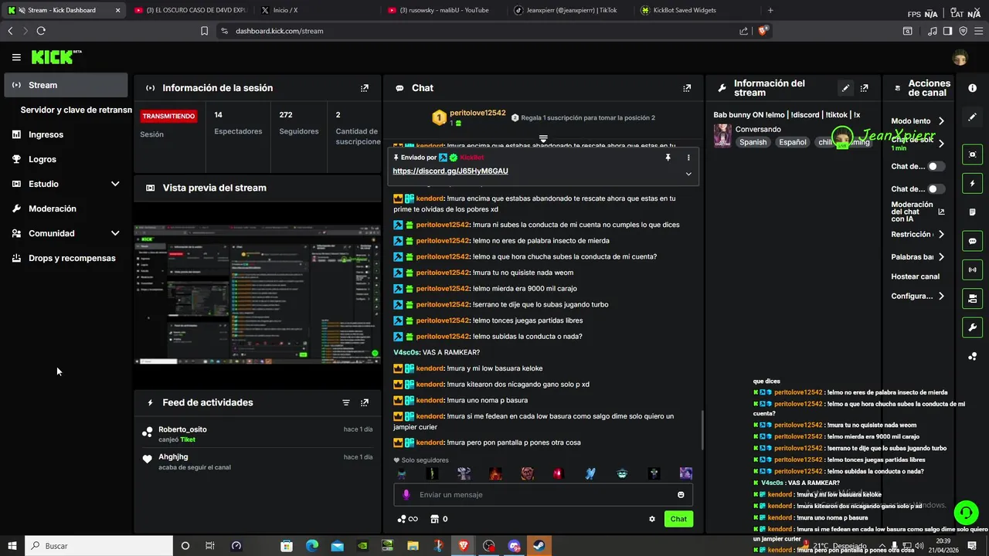Click the shop icon below the chat input

(439, 519)
